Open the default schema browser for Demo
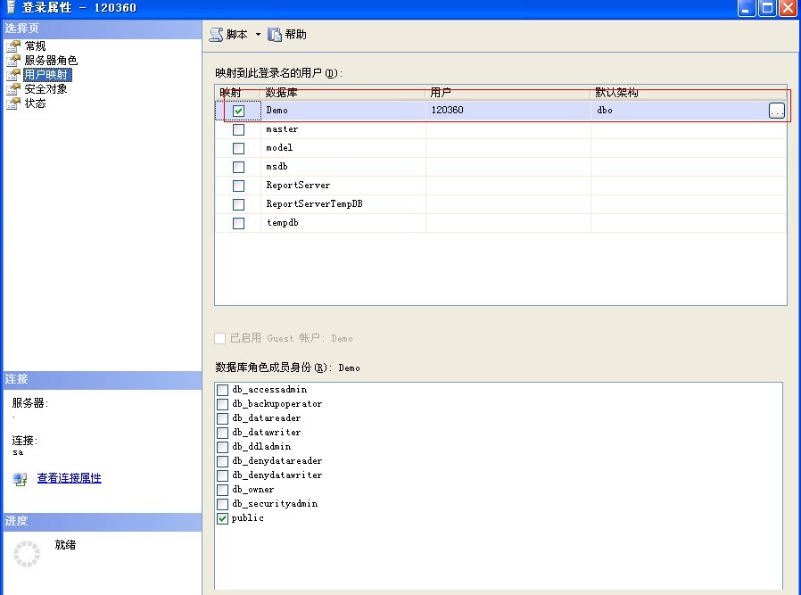 tap(779, 110)
